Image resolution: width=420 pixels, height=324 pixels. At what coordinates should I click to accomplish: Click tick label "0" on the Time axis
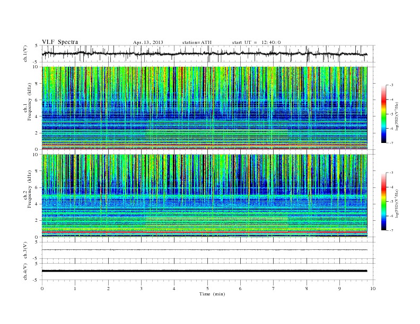click(42, 289)
